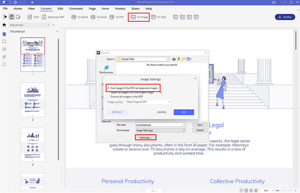This screenshot has width=300, height=193.
Task: Open the Comments panel in the sidebar
Action: pos(4,49)
